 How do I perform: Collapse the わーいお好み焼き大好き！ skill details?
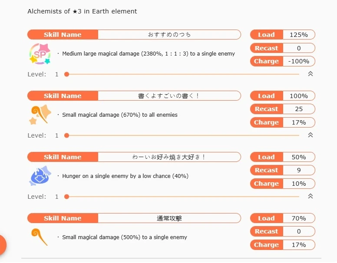coord(311,197)
